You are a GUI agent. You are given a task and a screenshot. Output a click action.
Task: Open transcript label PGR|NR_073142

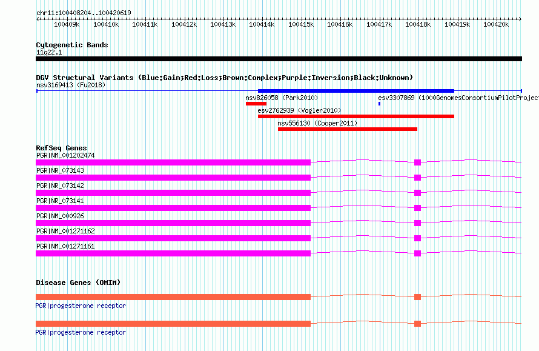click(60, 186)
